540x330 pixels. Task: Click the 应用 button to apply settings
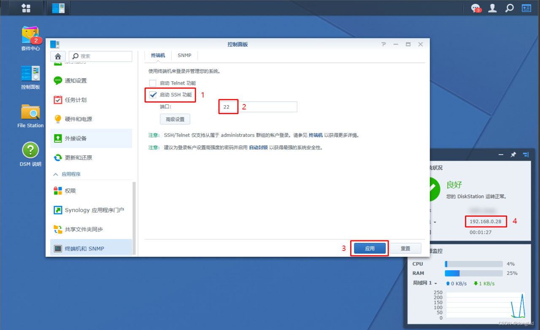coord(369,248)
